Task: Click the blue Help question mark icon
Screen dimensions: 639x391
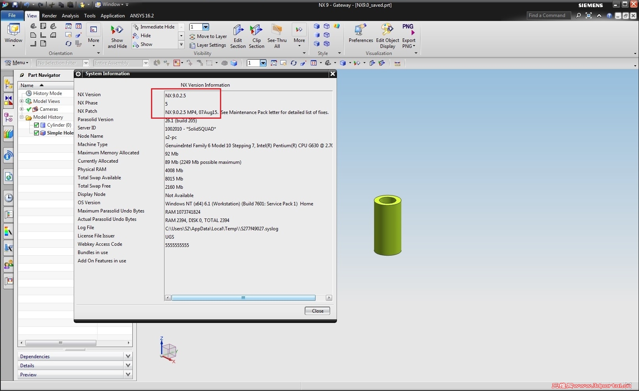Action: [x=609, y=15]
